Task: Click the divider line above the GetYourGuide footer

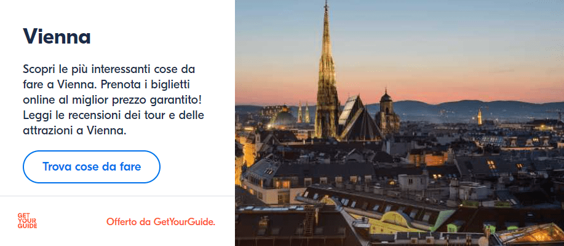Action: tap(117, 196)
